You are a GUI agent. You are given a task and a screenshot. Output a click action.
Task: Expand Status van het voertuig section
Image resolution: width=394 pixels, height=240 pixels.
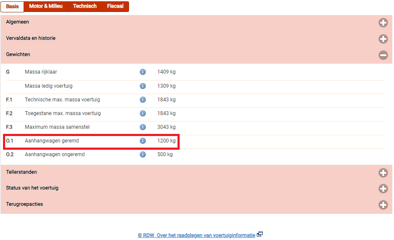pyautogui.click(x=383, y=189)
